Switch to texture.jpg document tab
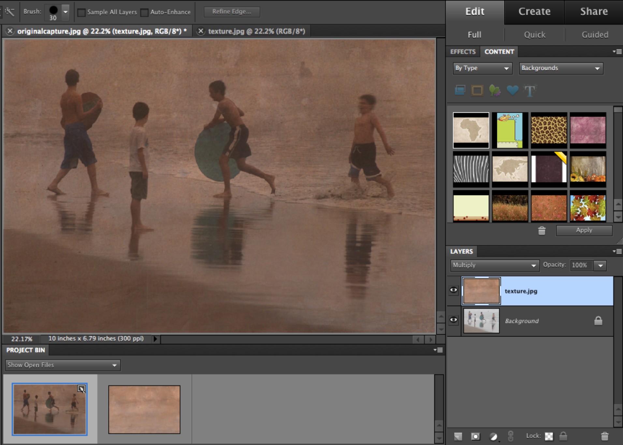Screen dimensions: 623x445 (257, 31)
